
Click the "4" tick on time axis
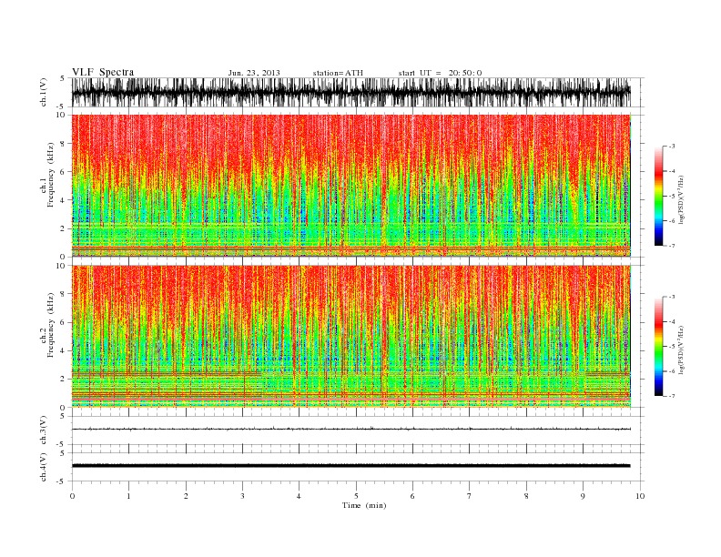pyautogui.click(x=299, y=496)
